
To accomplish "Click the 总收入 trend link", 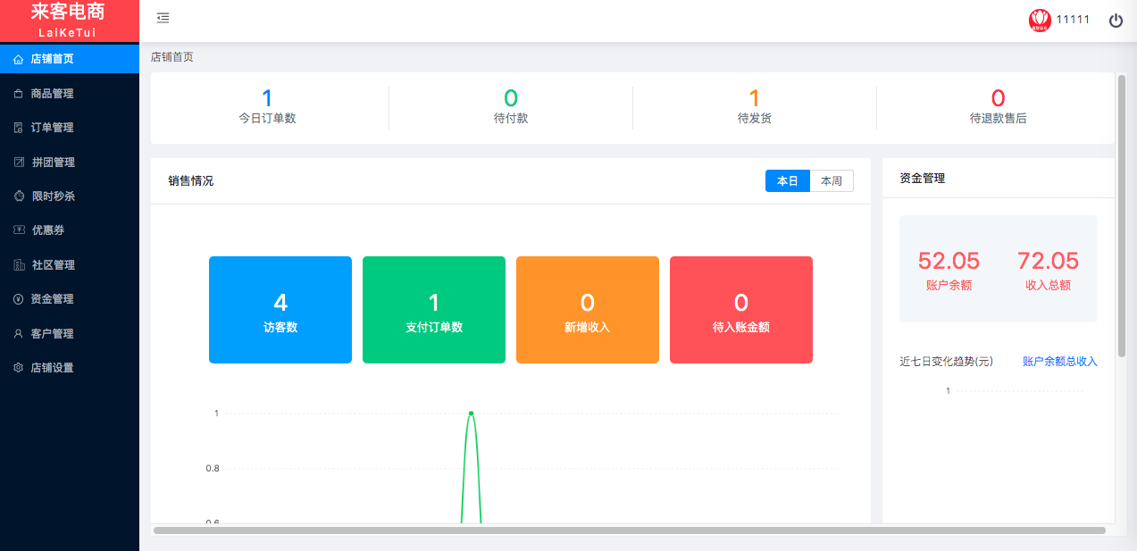I will [x=1082, y=362].
